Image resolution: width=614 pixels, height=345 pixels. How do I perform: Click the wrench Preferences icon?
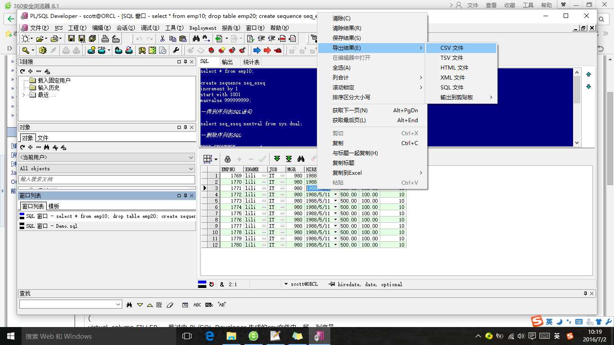point(176,50)
